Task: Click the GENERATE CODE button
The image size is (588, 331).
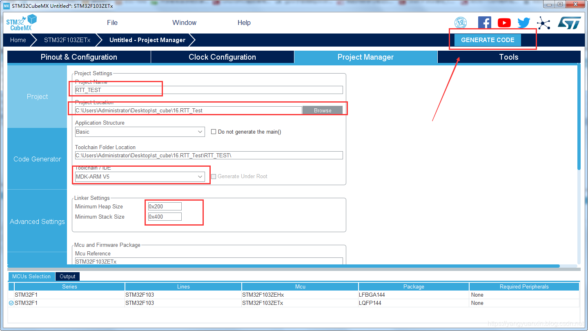Action: pos(488,40)
